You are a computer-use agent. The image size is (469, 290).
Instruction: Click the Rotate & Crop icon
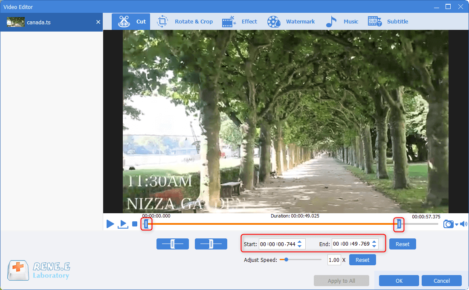click(x=162, y=22)
